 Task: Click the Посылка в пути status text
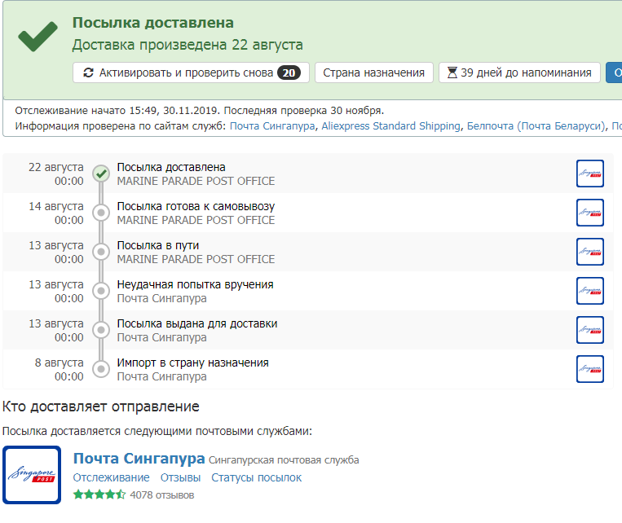158,245
